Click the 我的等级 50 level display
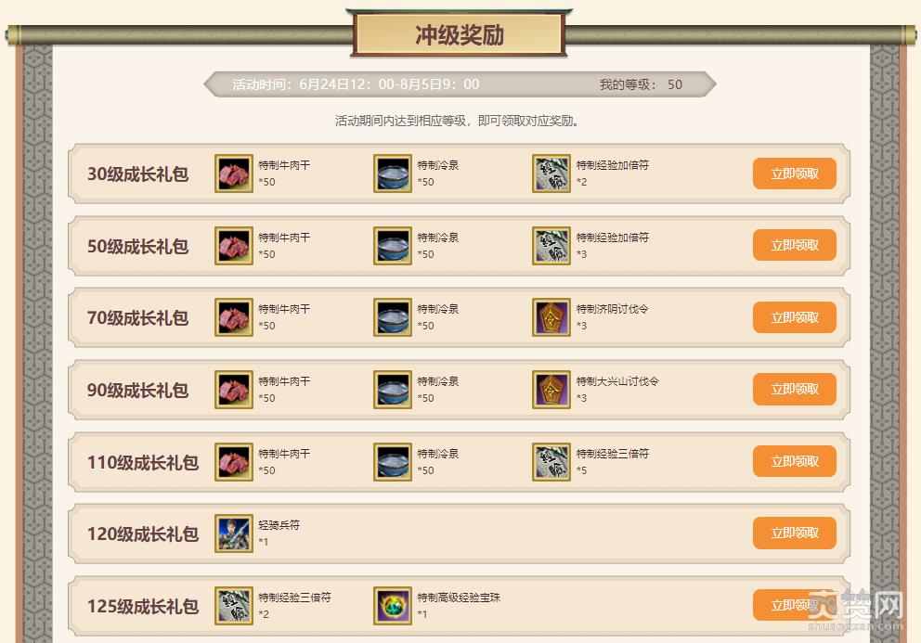This screenshot has width=921, height=643. [641, 84]
